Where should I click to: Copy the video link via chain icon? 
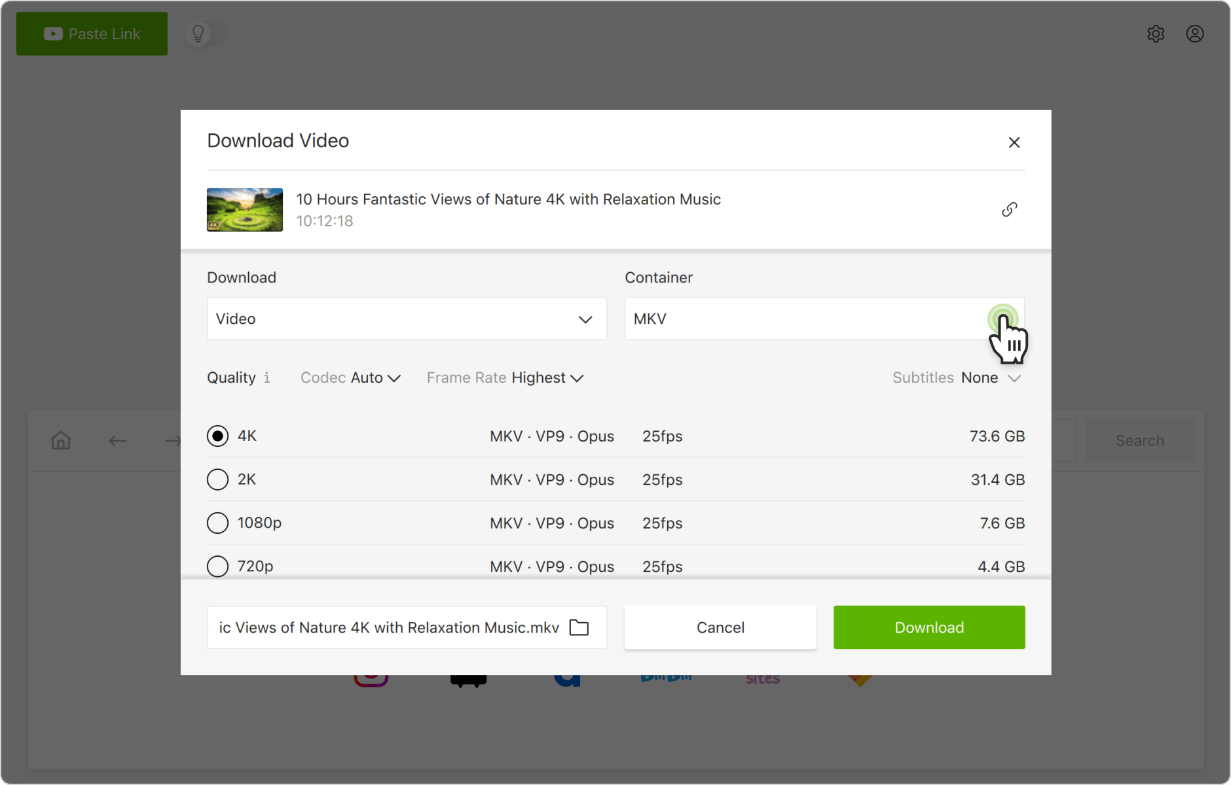coord(1008,209)
